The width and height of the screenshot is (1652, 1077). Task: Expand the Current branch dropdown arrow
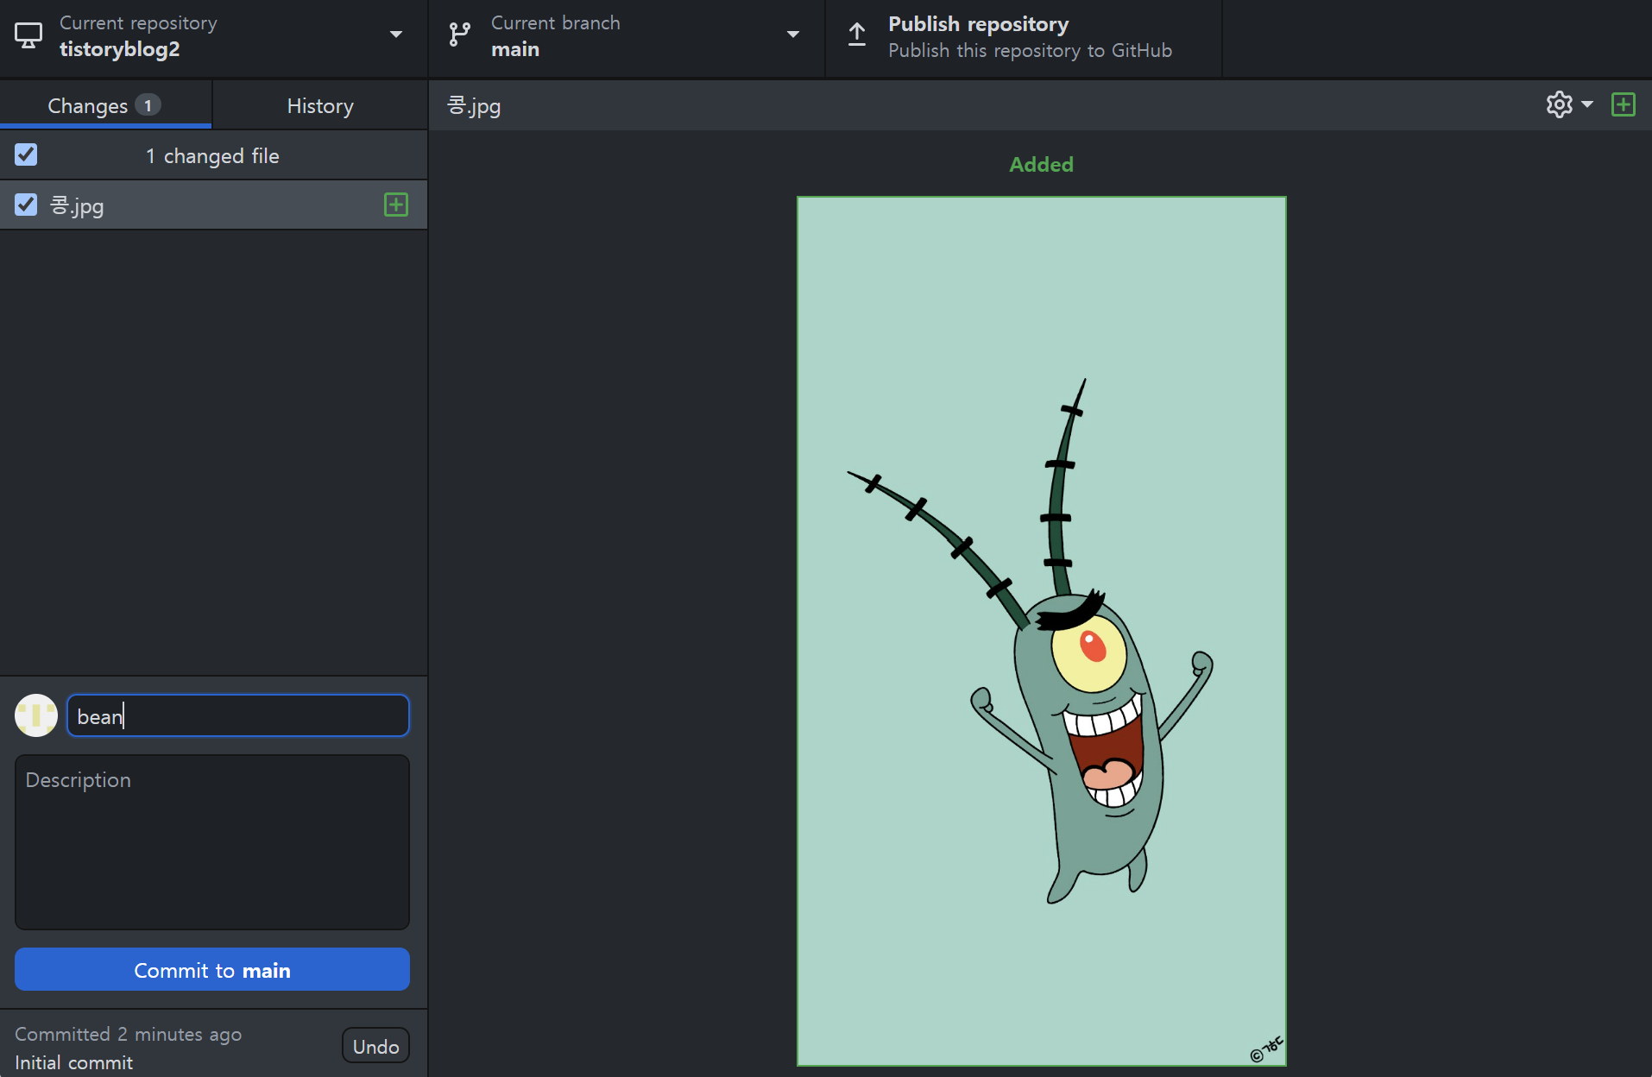[793, 35]
